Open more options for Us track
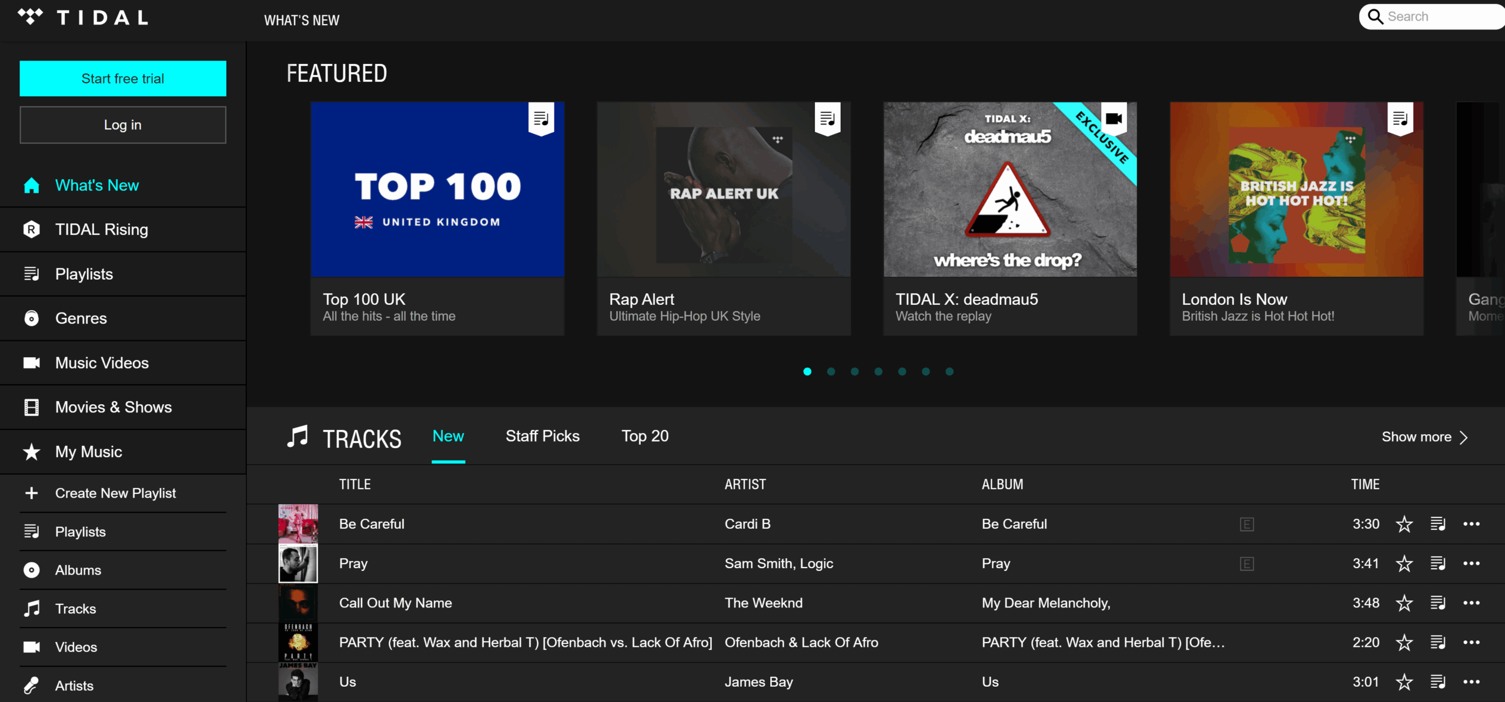The image size is (1505, 702). click(x=1471, y=681)
